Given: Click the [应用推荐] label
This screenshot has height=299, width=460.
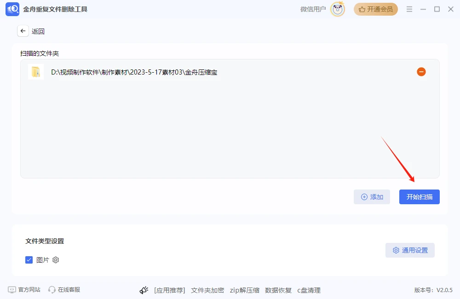Looking at the screenshot, I should [x=170, y=290].
